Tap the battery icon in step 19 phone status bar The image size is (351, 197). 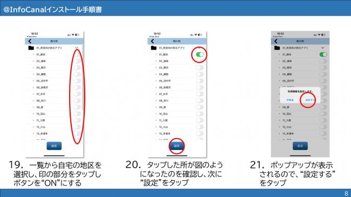pyautogui.click(x=77, y=35)
